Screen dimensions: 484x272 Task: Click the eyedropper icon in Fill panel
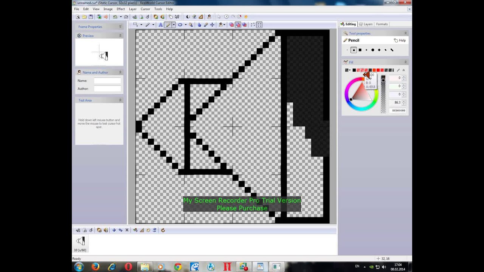[x=398, y=70]
